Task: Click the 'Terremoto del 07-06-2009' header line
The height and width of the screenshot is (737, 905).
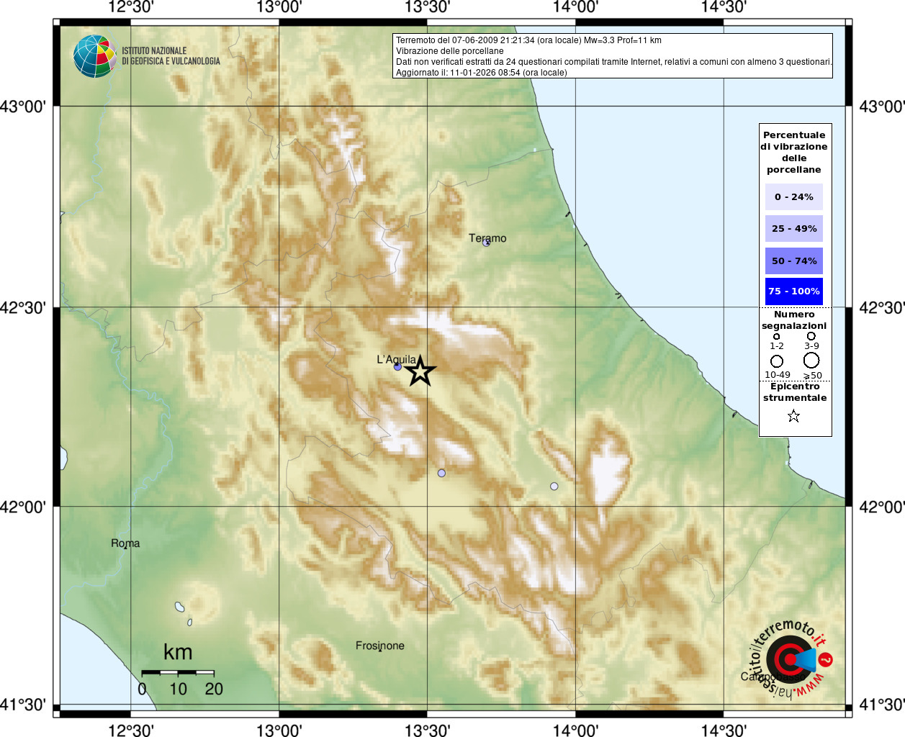Action: 528,40
